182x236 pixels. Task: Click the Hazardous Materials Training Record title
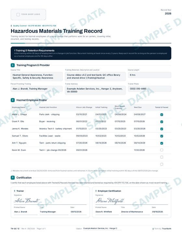click(x=57, y=31)
